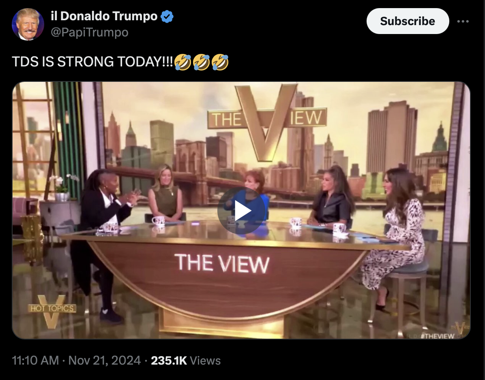Click the first laughing emoji in the post
The width and height of the screenshot is (485, 380).
(183, 62)
